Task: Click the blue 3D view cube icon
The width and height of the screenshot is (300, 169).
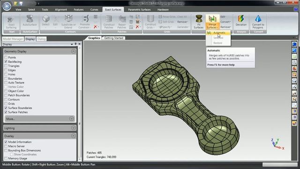Action: [x=294, y=44]
